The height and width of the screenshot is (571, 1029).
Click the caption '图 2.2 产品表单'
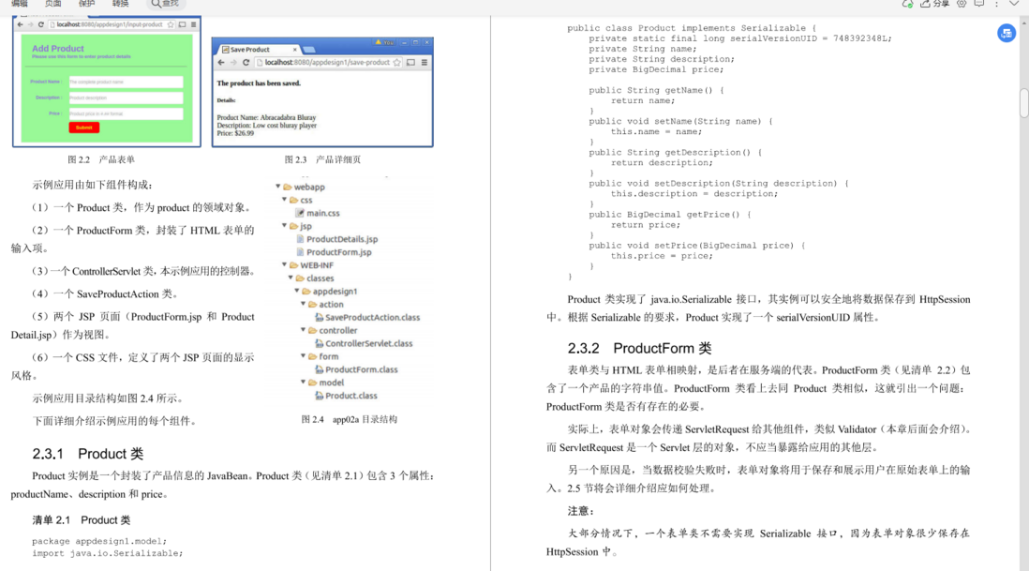coord(101,159)
